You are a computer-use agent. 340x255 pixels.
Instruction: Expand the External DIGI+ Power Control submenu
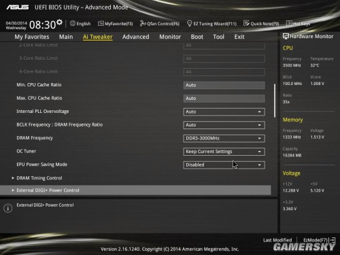coord(135,190)
